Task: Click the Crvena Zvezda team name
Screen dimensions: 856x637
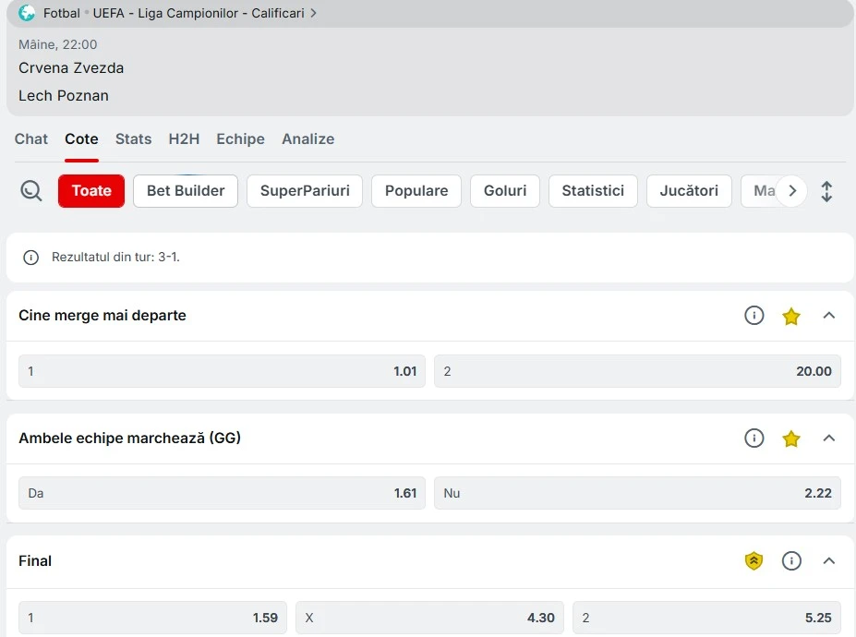Action: pyautogui.click(x=71, y=68)
